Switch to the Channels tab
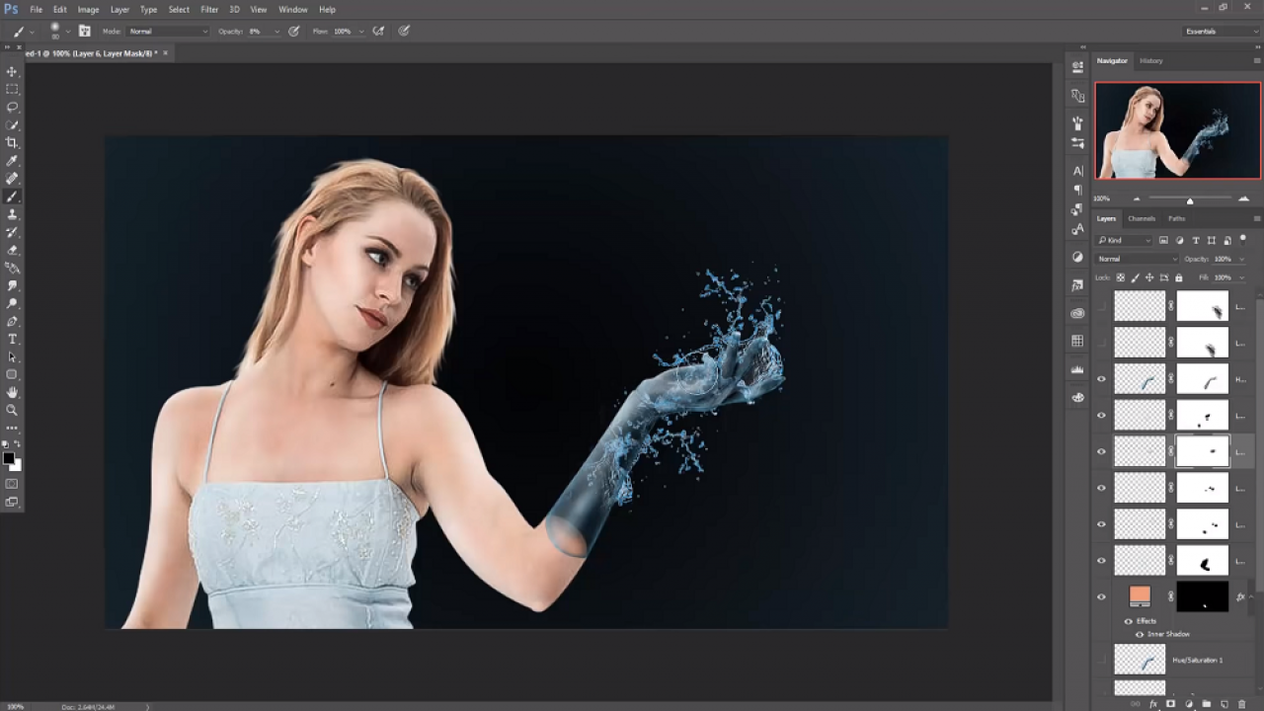1264x711 pixels. 1143,218
